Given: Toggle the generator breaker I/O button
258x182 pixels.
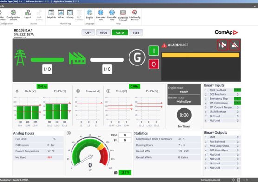Looking at the screenshot, I should [107, 69].
